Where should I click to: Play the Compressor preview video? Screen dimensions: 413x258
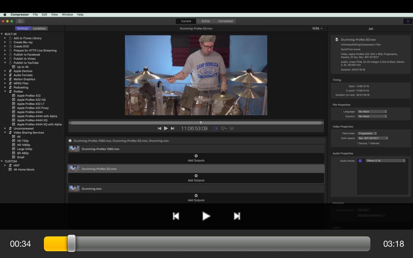(166, 128)
